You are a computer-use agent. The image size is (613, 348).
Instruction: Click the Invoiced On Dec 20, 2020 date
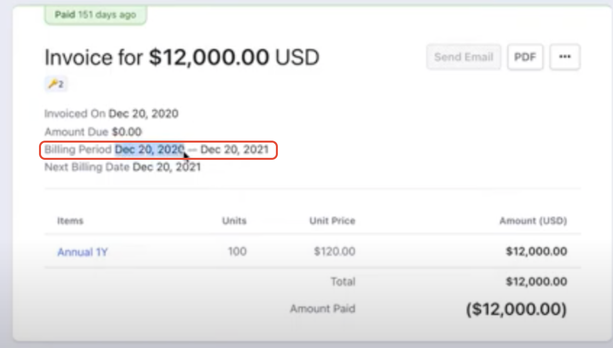point(143,114)
